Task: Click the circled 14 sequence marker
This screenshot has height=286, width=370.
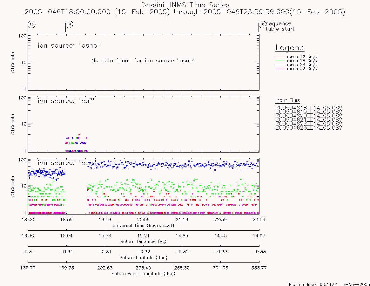Action: click(x=69, y=24)
